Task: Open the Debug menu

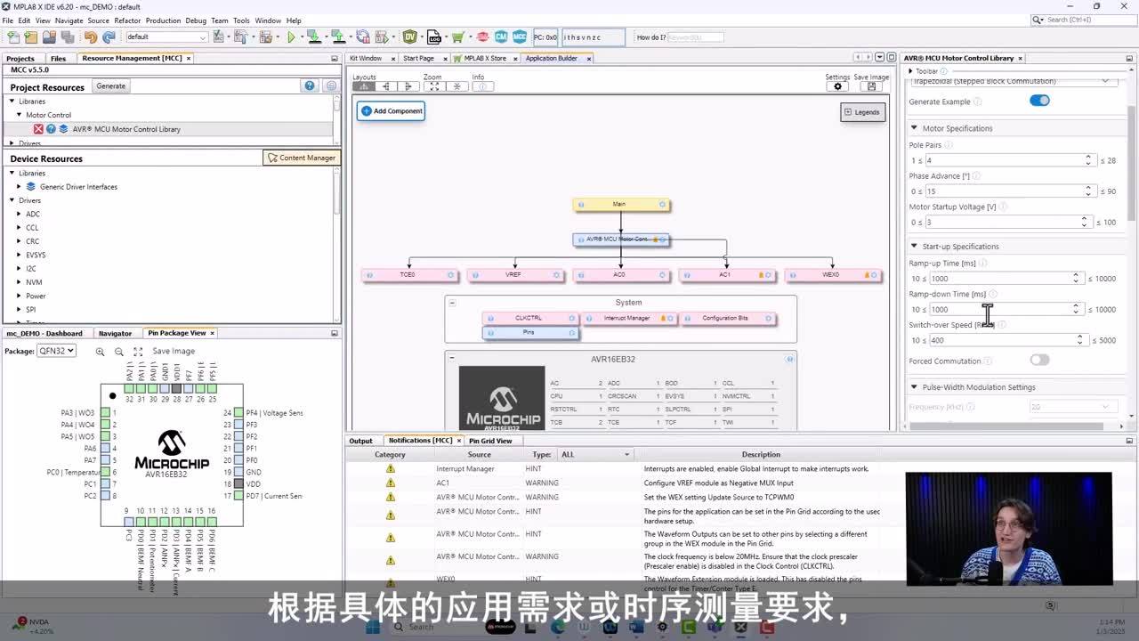Action: pyautogui.click(x=196, y=20)
